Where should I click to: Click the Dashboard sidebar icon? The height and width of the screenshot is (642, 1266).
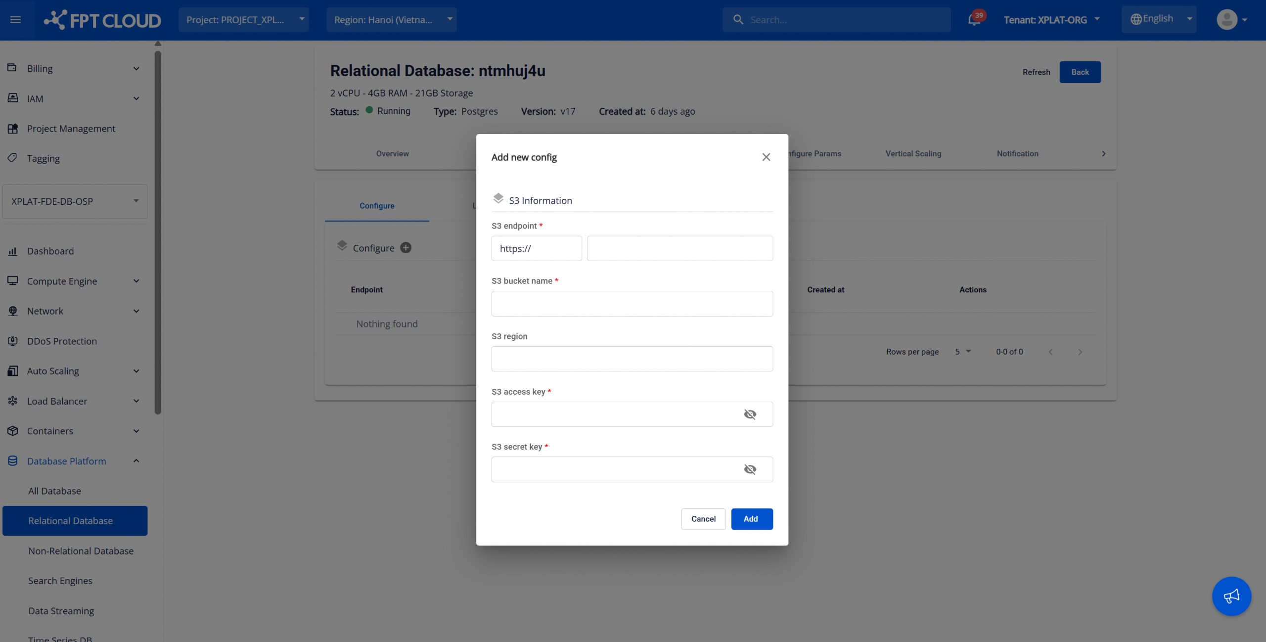13,251
